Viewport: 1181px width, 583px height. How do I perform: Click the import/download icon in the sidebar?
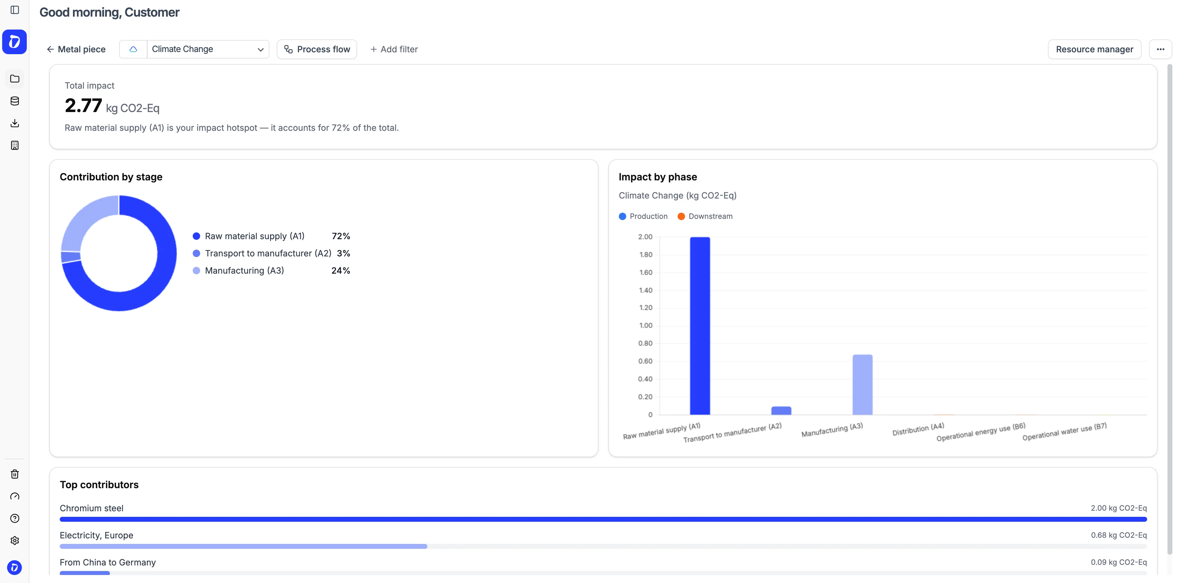[x=14, y=123]
